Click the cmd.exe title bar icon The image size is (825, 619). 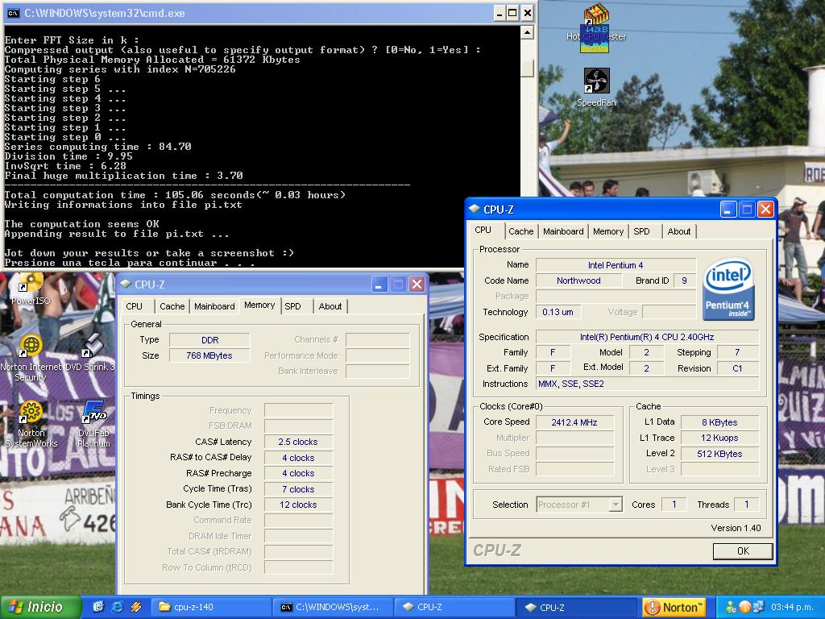[x=13, y=13]
